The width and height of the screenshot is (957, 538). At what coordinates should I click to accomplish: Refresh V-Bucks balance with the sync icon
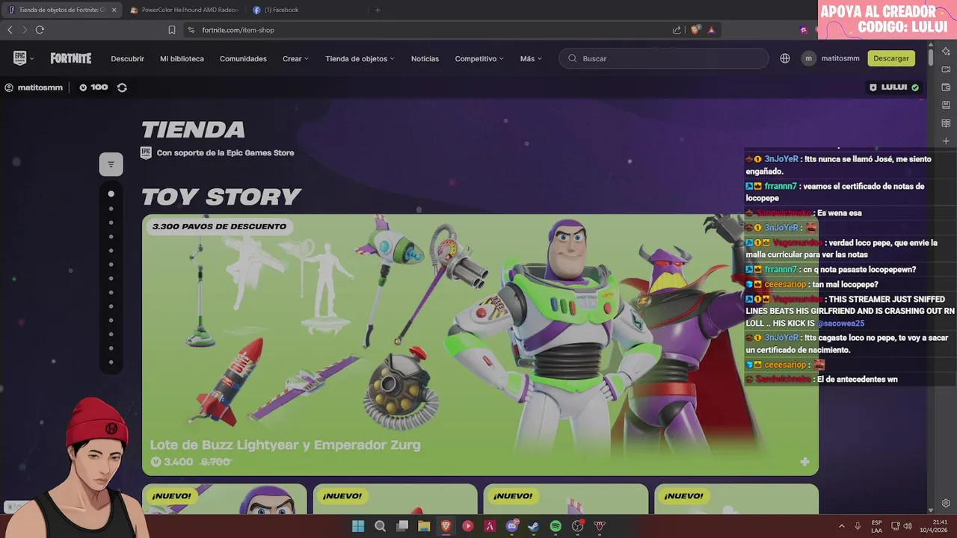(x=122, y=87)
